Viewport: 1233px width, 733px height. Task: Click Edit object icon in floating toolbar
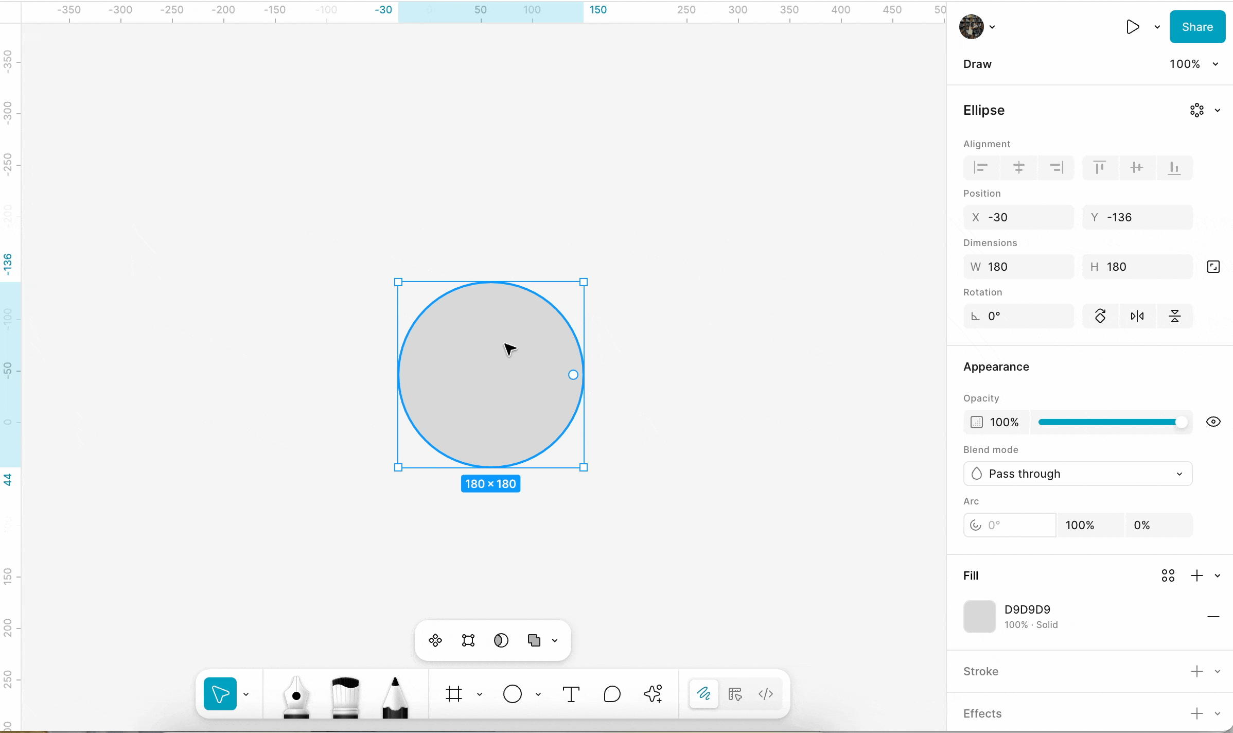click(x=468, y=640)
